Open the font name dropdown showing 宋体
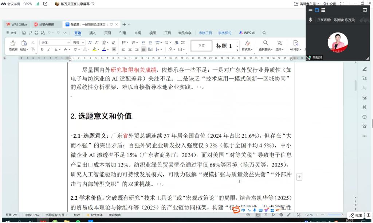The height and width of the screenshot is (223, 373). point(55,43)
